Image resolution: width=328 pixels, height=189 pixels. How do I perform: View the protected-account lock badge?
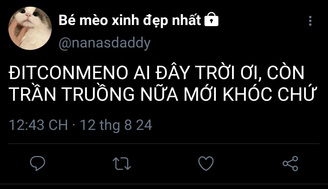(211, 19)
